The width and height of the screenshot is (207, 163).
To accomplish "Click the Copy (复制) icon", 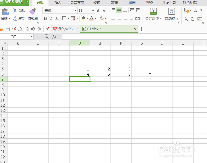I will (x=15, y=18).
